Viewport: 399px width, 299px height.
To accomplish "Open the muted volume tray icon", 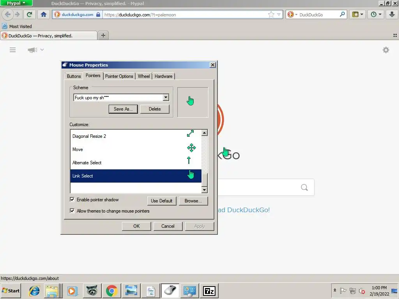I will click(362, 290).
